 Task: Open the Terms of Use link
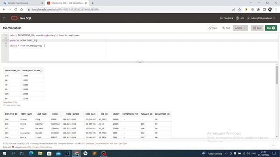click(x=46, y=147)
